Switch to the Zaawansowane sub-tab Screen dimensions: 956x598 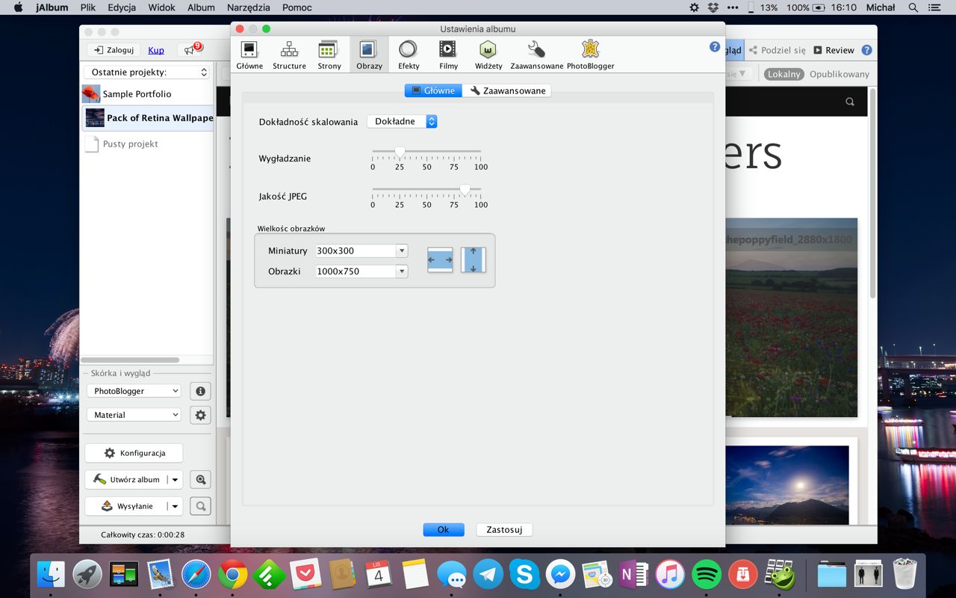[x=507, y=90]
